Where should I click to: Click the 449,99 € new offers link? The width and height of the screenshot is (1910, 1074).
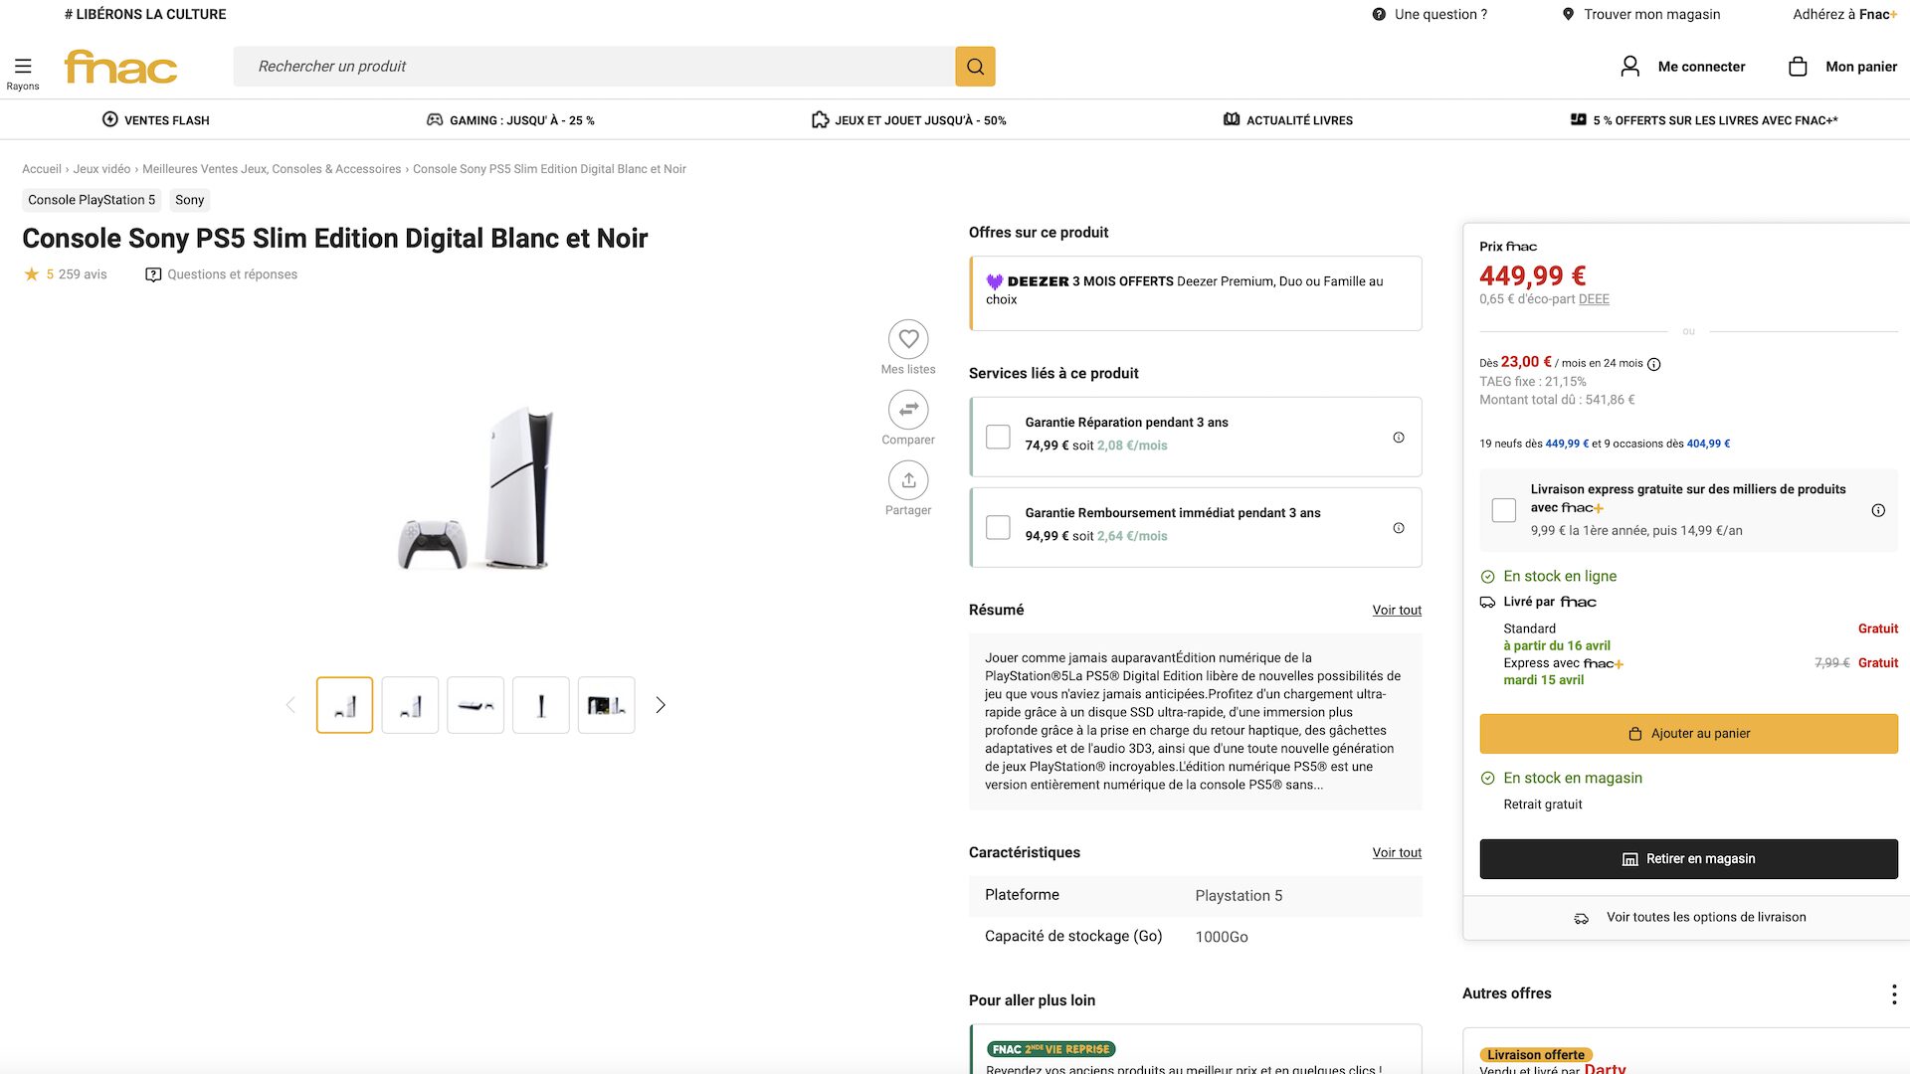coord(1567,445)
